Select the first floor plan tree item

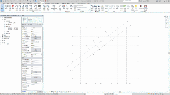(13, 28)
